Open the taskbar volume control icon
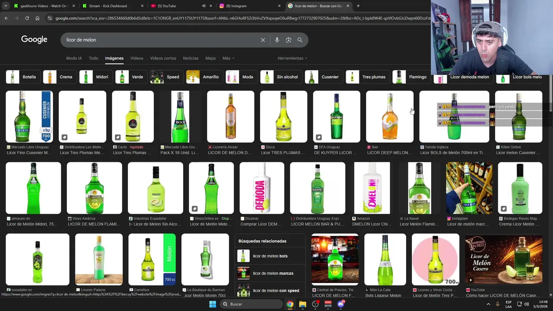Screen dimensions: 553x311 tap(526, 304)
